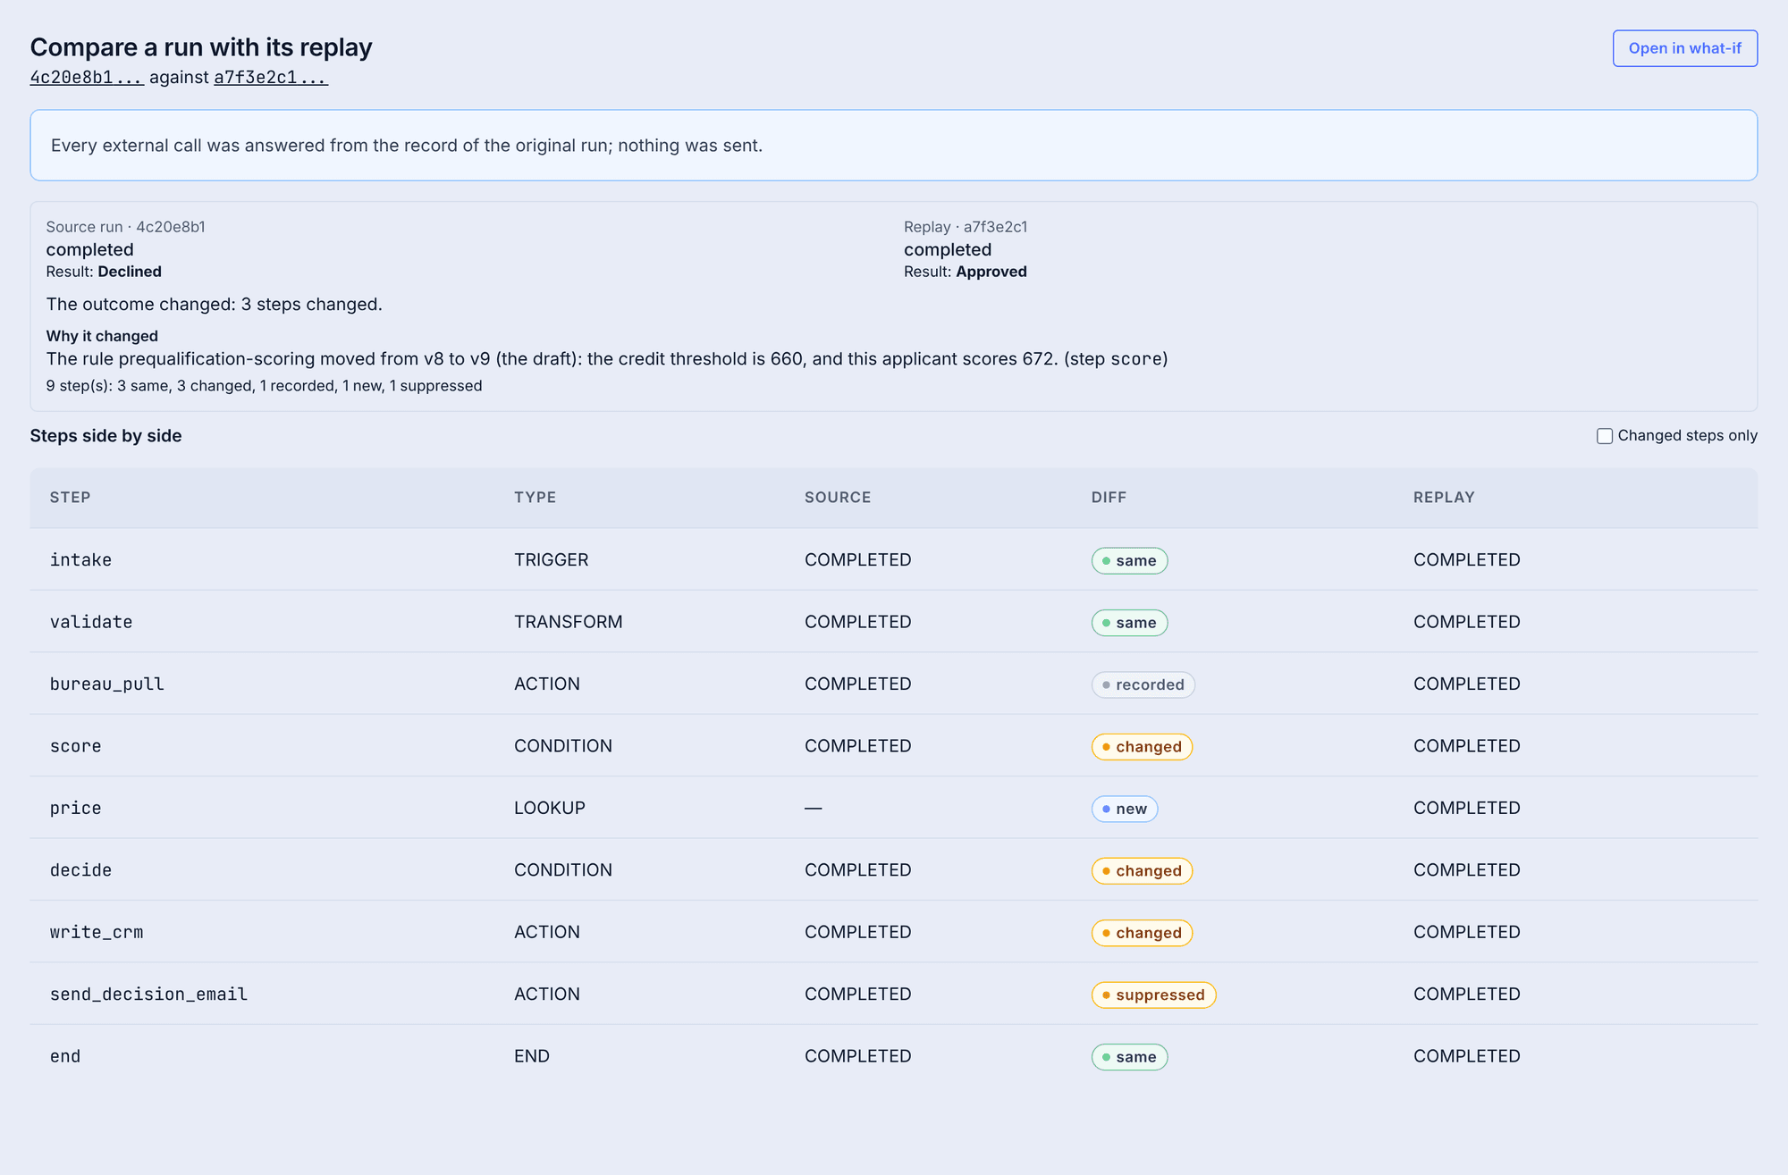Click the Why it changed heading
Image resolution: width=1788 pixels, height=1175 pixels.
pos(102,336)
